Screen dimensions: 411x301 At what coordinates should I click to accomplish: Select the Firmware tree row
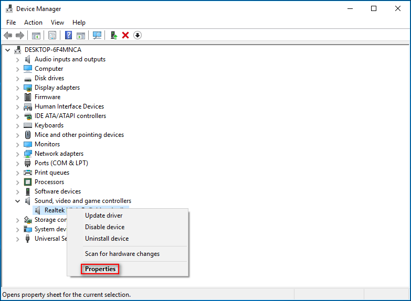47,97
